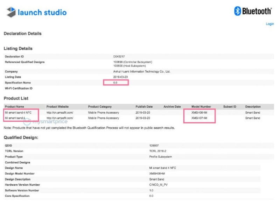Click Mobile Phone Accessory in the XMSH07HM row
280x203 pixels.
tap(103, 118)
